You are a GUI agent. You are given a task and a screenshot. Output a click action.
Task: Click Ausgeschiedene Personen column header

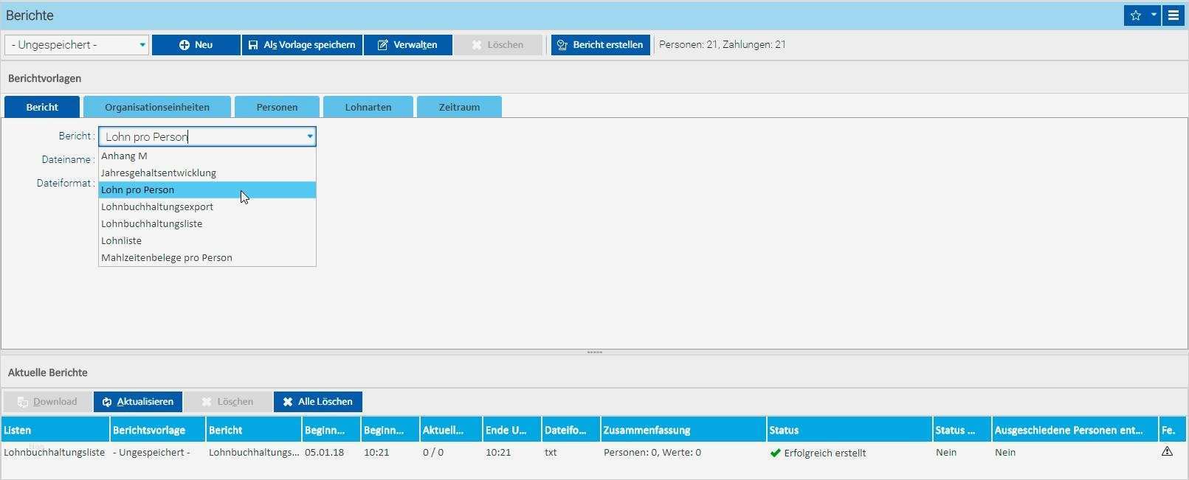(x=1075, y=430)
